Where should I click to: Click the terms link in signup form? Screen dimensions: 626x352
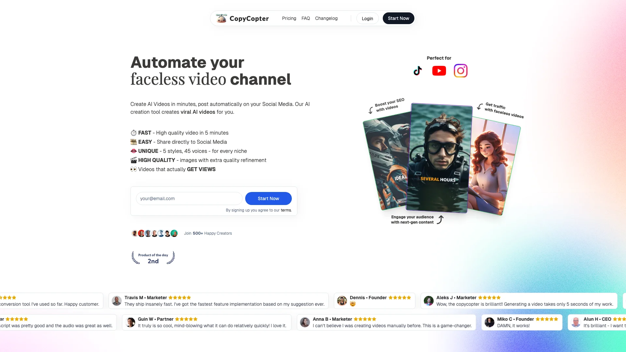click(x=286, y=210)
